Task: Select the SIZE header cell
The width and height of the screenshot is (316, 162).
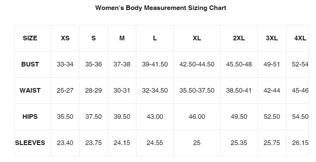Action: tap(30, 38)
